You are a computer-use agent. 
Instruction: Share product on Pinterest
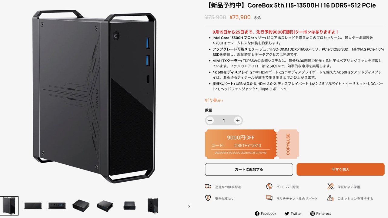point(320,213)
